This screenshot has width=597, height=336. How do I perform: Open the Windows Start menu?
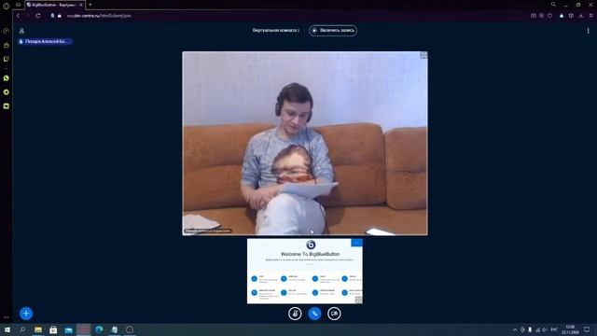(x=7, y=329)
